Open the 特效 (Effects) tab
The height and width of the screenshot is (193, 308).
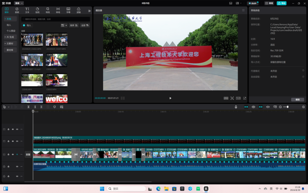pos(48,10)
